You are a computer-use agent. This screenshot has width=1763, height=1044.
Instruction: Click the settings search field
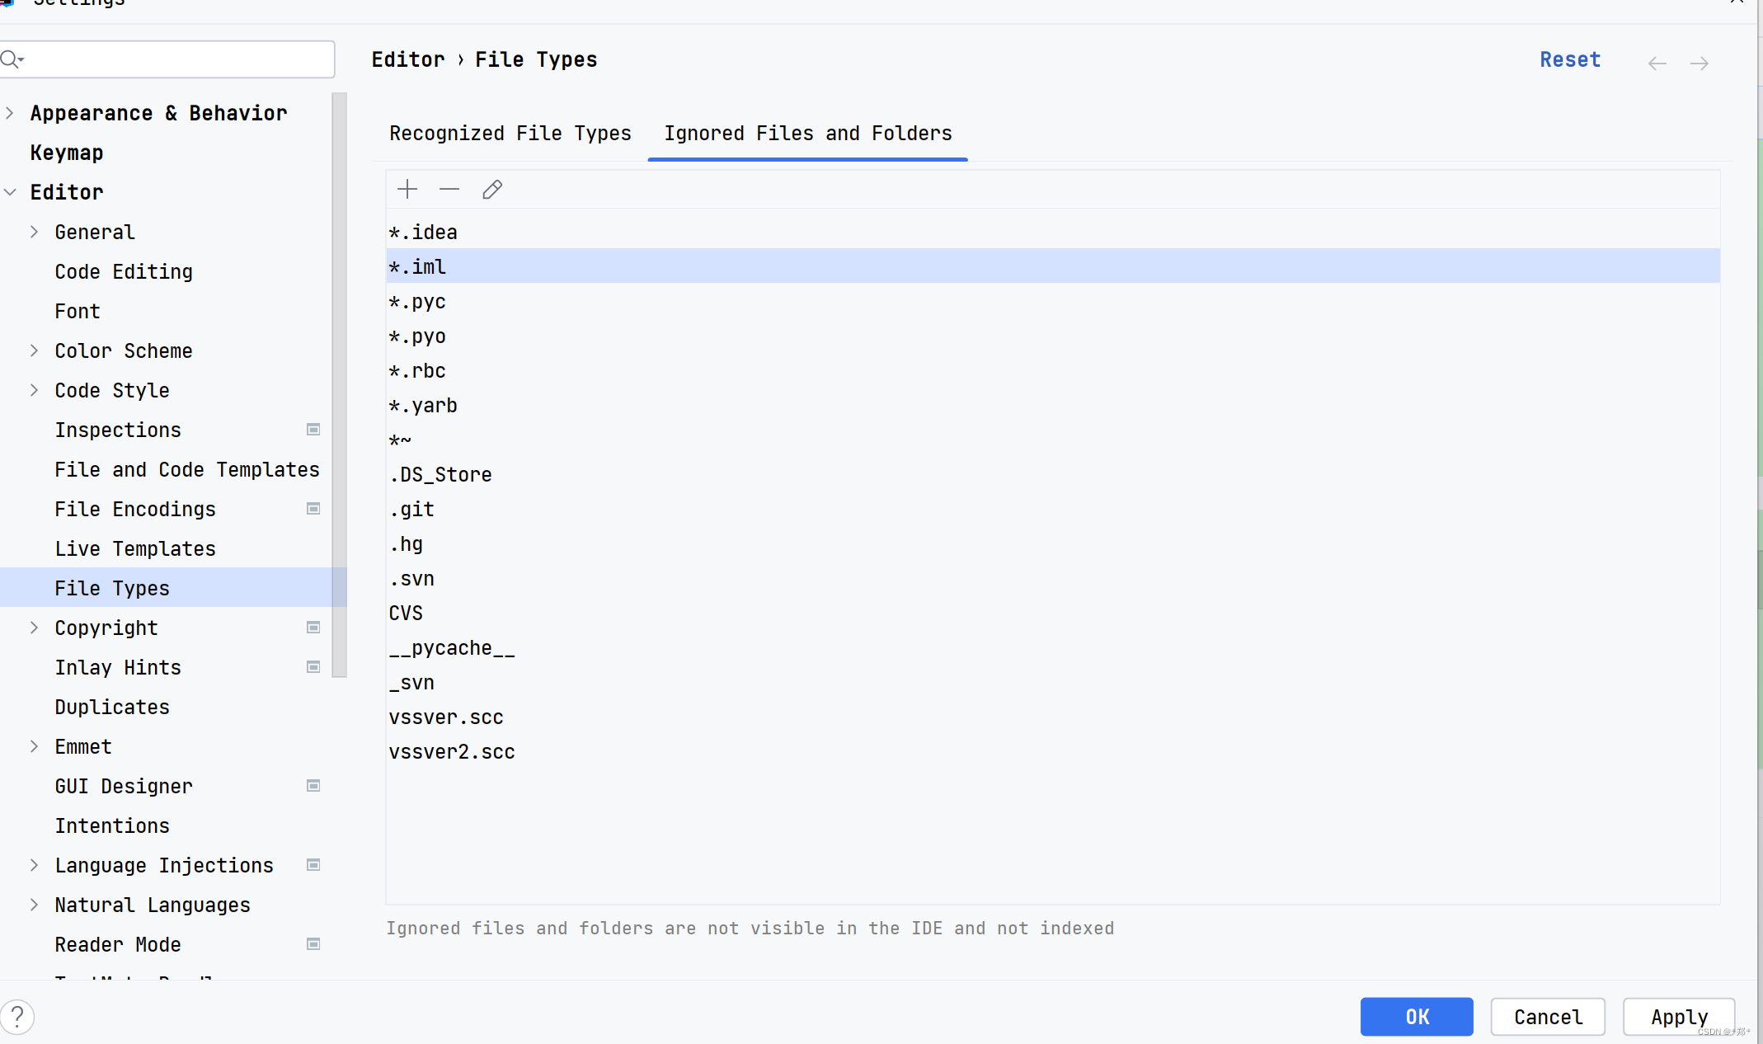point(173,59)
